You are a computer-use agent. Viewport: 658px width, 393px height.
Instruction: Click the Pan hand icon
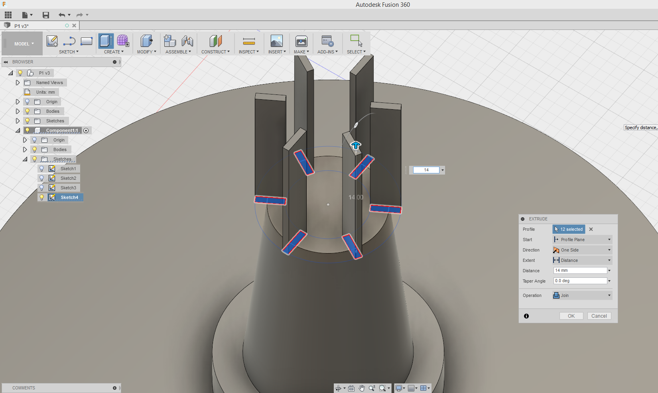tap(362, 388)
